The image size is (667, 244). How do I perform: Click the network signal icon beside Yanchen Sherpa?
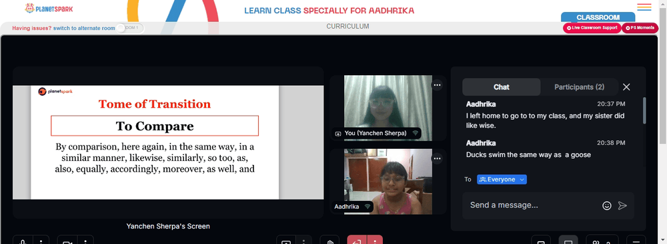click(415, 133)
